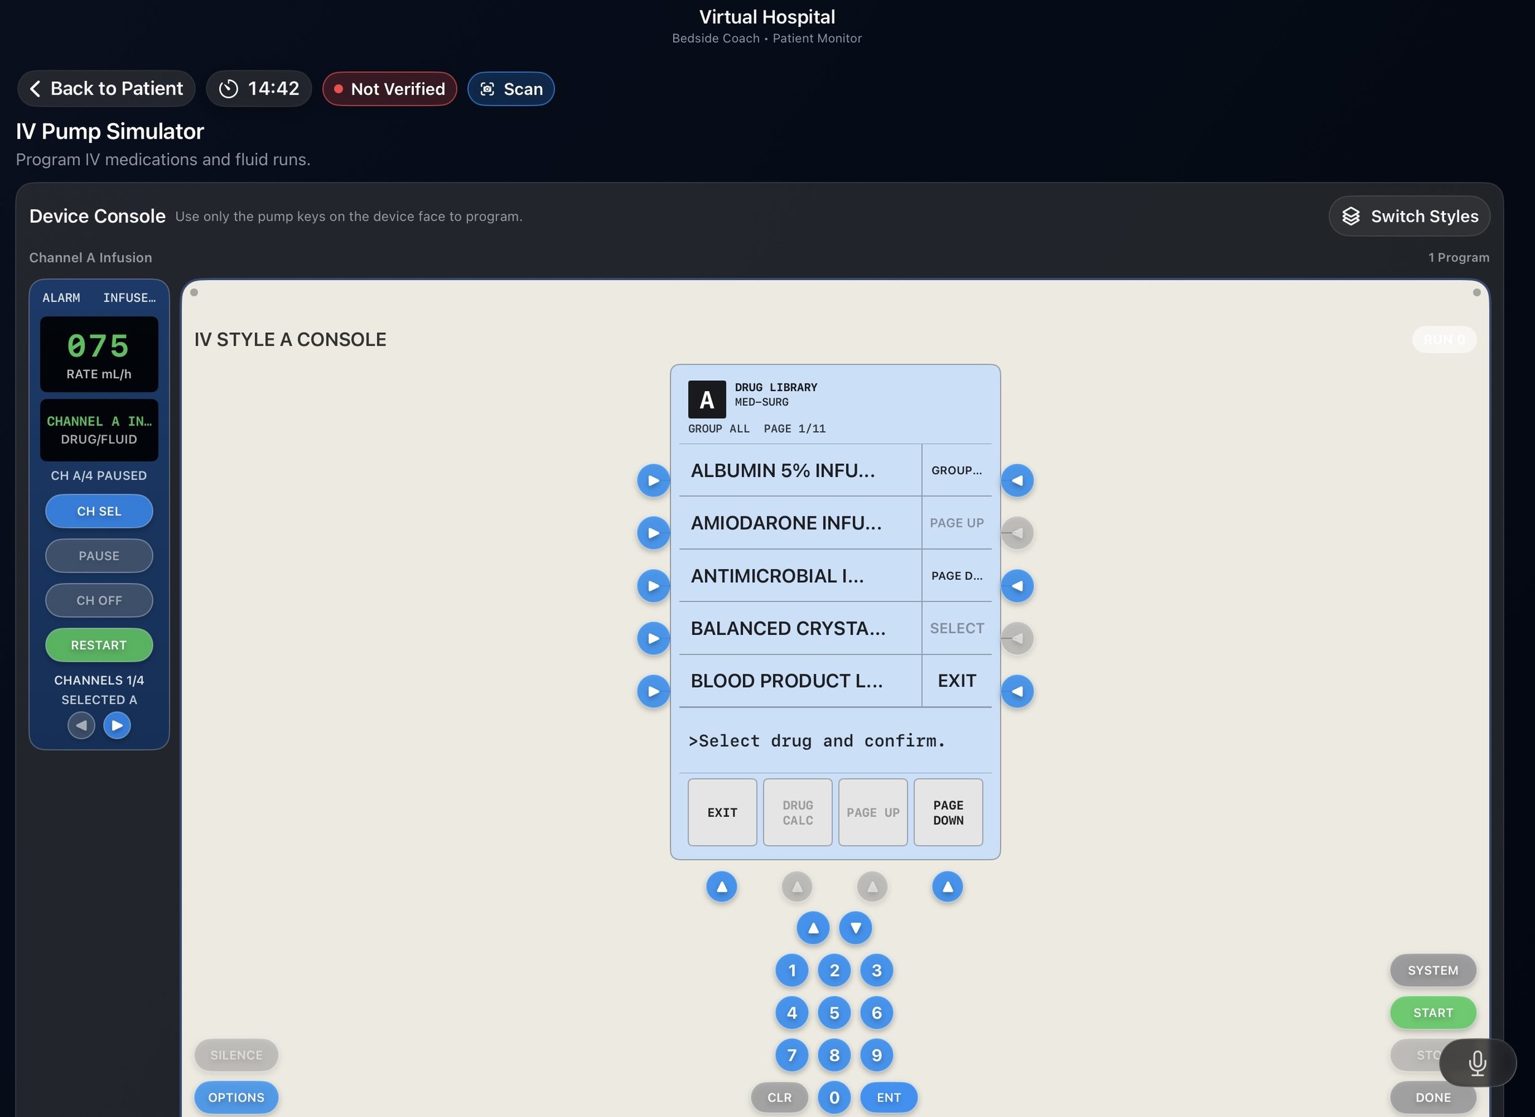The height and width of the screenshot is (1117, 1535).
Task: Toggle the PAUSE channel button
Action: [99, 556]
